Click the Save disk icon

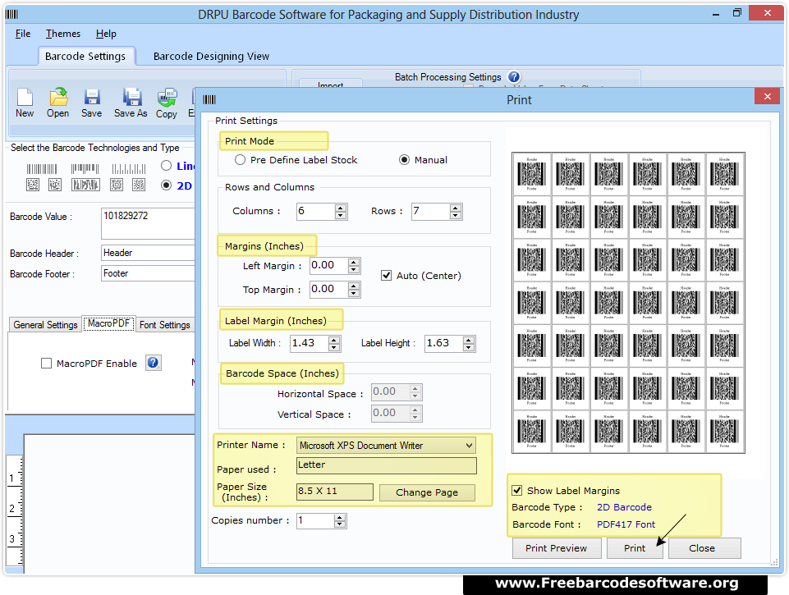click(x=92, y=97)
